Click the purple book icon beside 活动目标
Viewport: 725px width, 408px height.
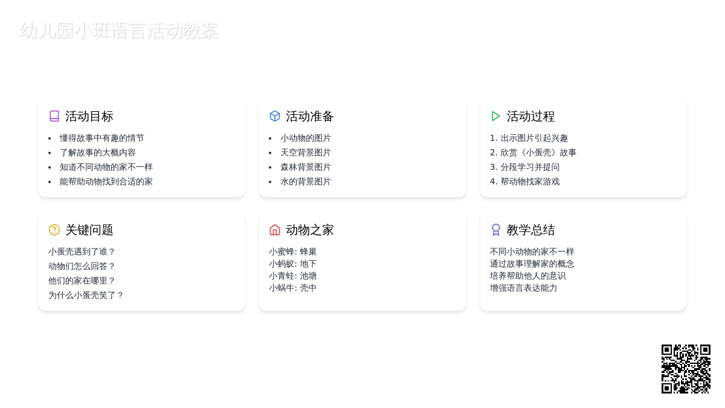(x=54, y=116)
